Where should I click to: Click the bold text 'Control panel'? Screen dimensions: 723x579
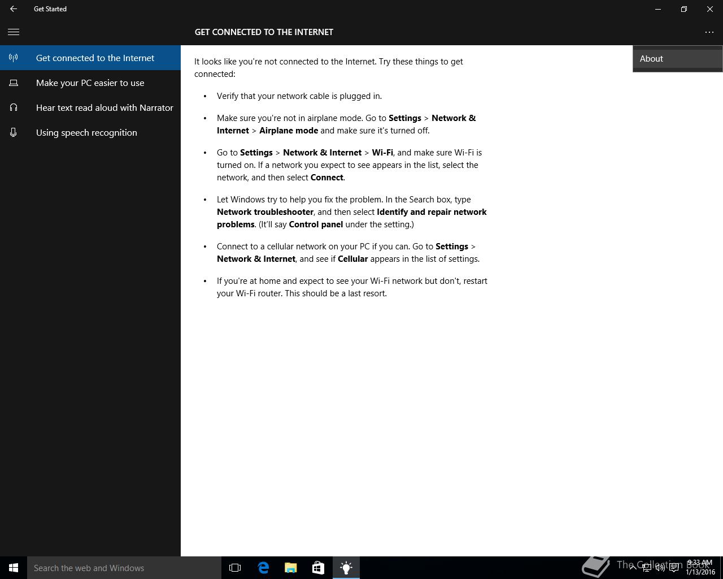click(316, 224)
